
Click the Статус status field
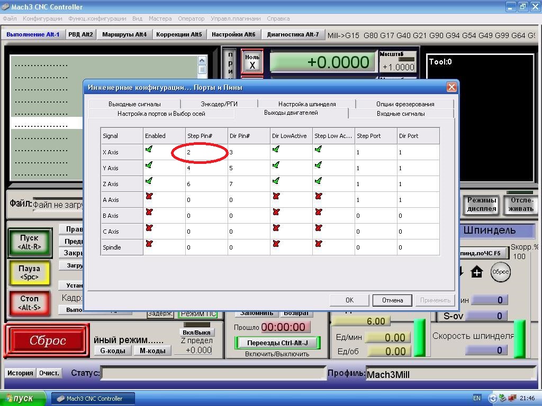click(213, 373)
